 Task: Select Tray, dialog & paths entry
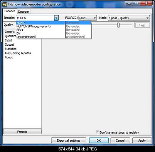click(18, 53)
